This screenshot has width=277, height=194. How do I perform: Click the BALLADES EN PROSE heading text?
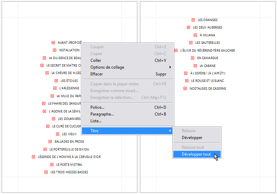point(69,142)
